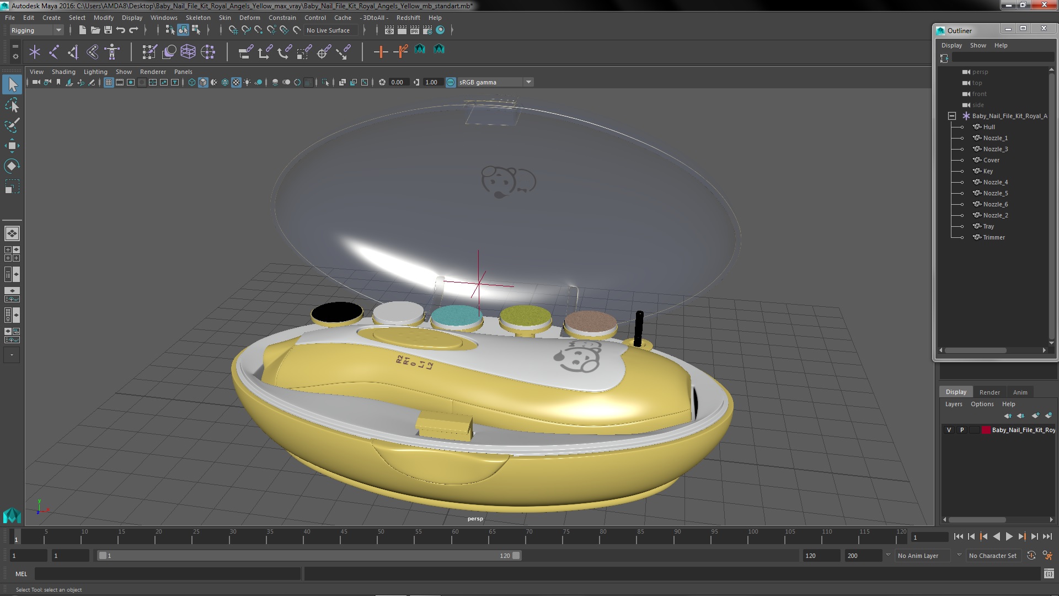Open the Deform menu
This screenshot has width=1059, height=596.
[x=250, y=18]
